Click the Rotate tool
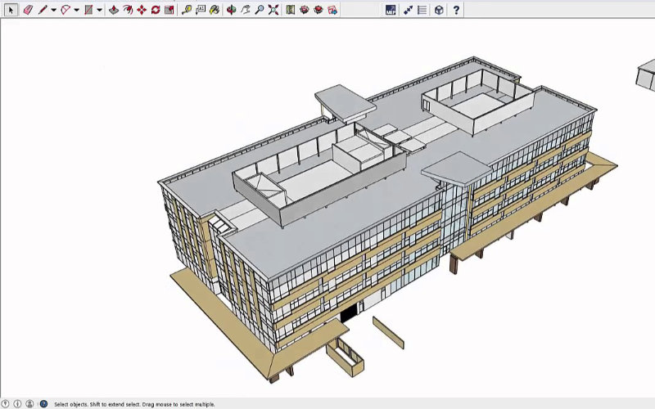This screenshot has width=655, height=409. click(x=156, y=10)
